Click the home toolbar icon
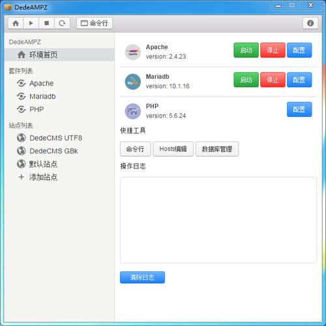The height and width of the screenshot is (326, 326). [16, 23]
